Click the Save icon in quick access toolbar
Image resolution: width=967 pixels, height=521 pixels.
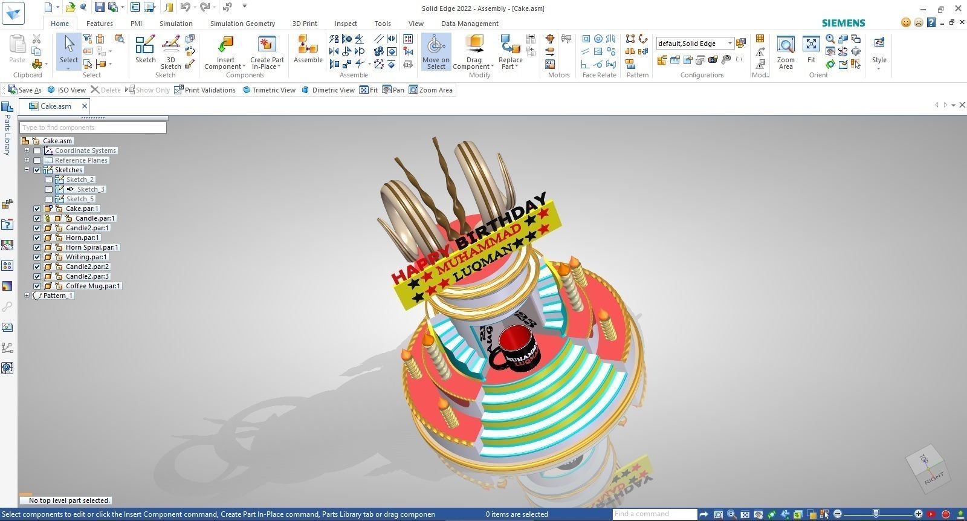pyautogui.click(x=99, y=7)
